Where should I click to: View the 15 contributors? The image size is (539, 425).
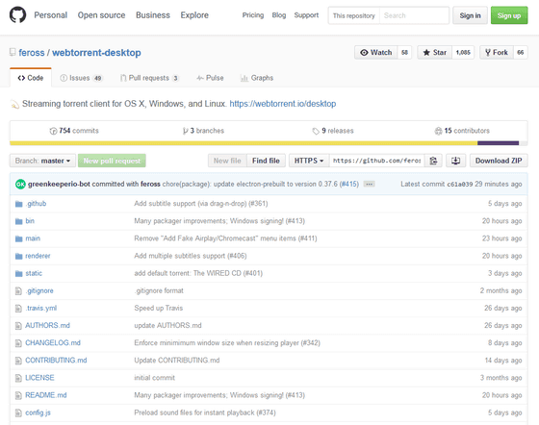click(462, 131)
